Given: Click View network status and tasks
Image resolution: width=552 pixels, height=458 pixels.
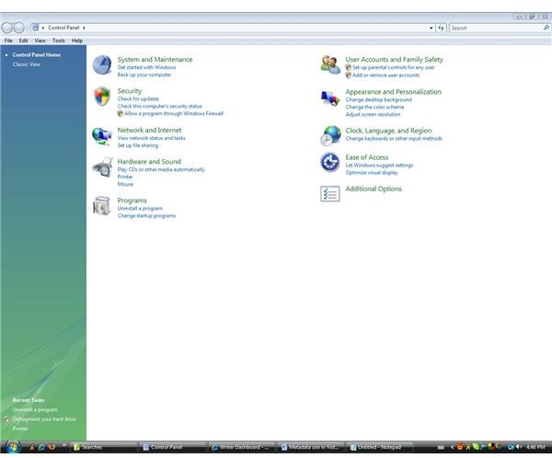Looking at the screenshot, I should point(152,138).
